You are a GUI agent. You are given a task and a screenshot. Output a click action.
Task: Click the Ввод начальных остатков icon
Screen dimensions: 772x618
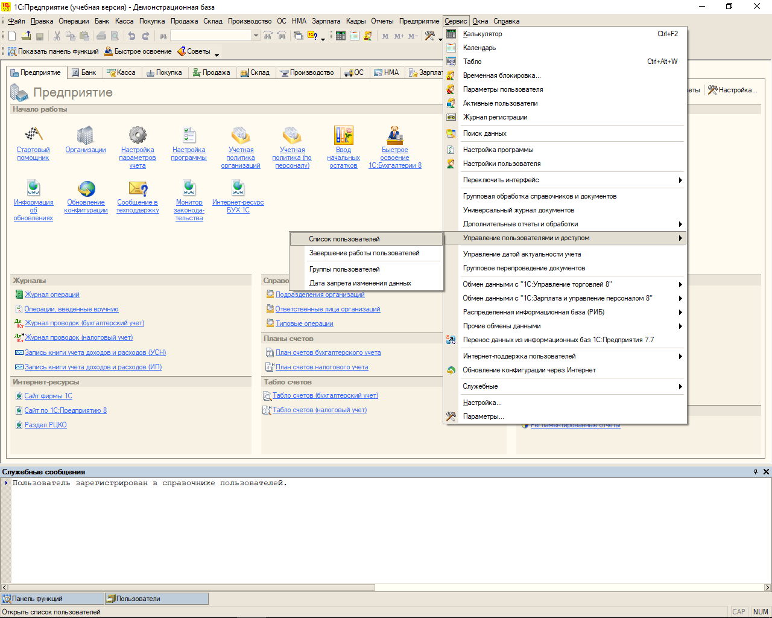tap(343, 134)
